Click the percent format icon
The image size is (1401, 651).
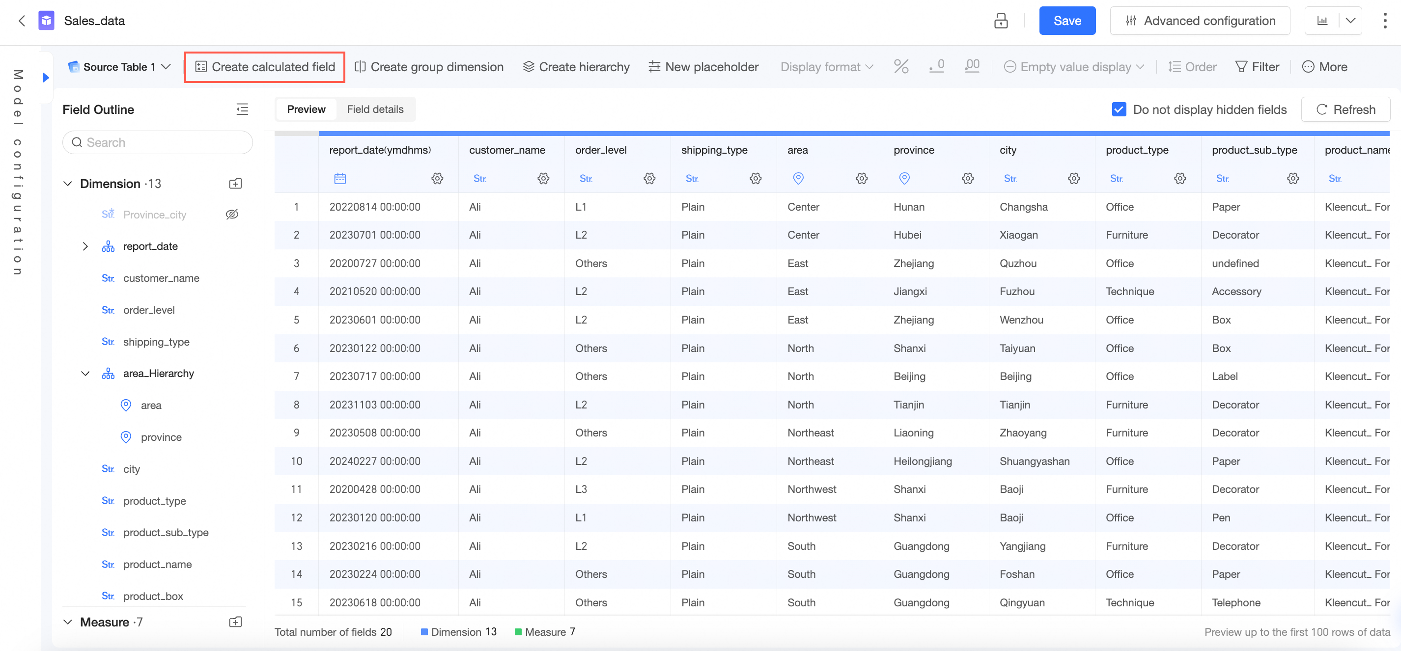[900, 67]
